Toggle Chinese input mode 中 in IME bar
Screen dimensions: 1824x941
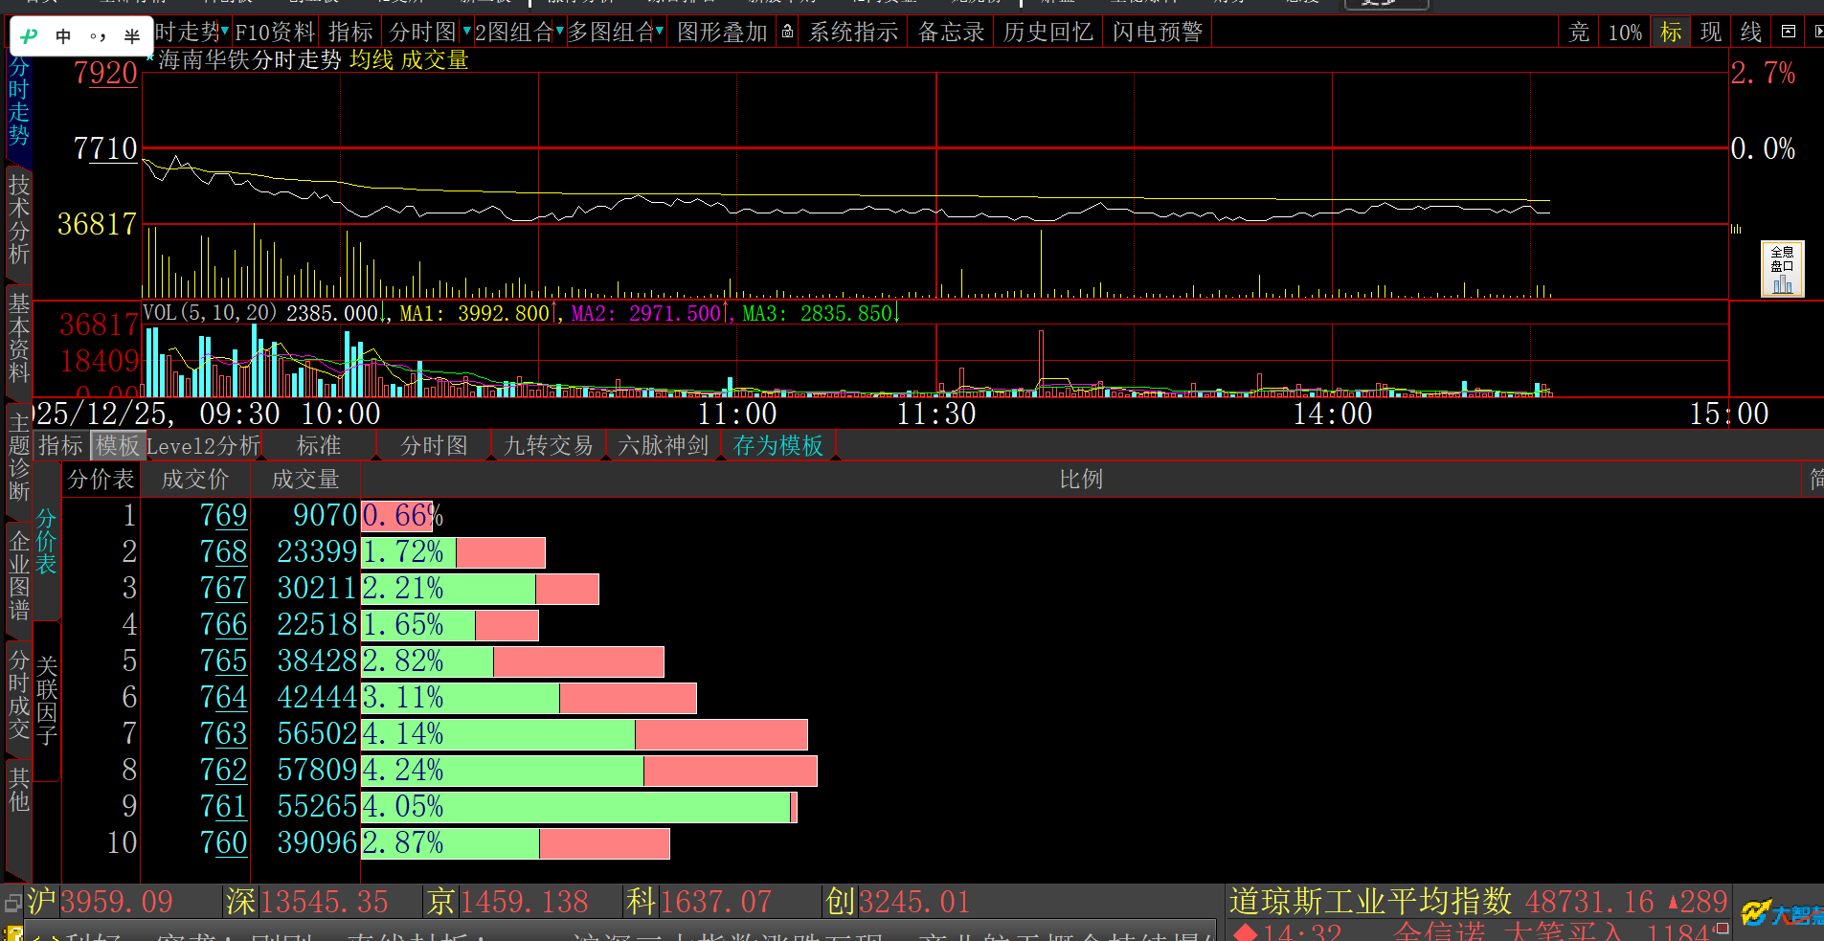[x=63, y=36]
